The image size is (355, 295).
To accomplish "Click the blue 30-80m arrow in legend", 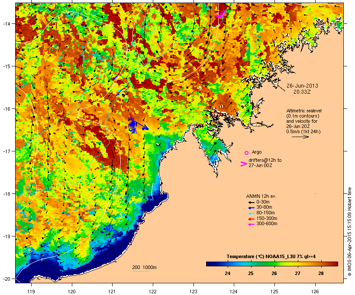I will [251, 208].
